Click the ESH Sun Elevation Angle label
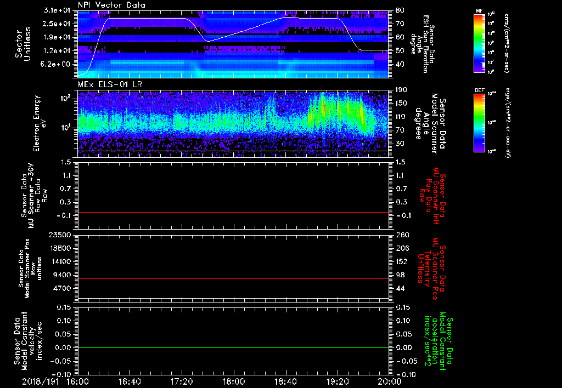The image size is (562, 388). click(422, 44)
